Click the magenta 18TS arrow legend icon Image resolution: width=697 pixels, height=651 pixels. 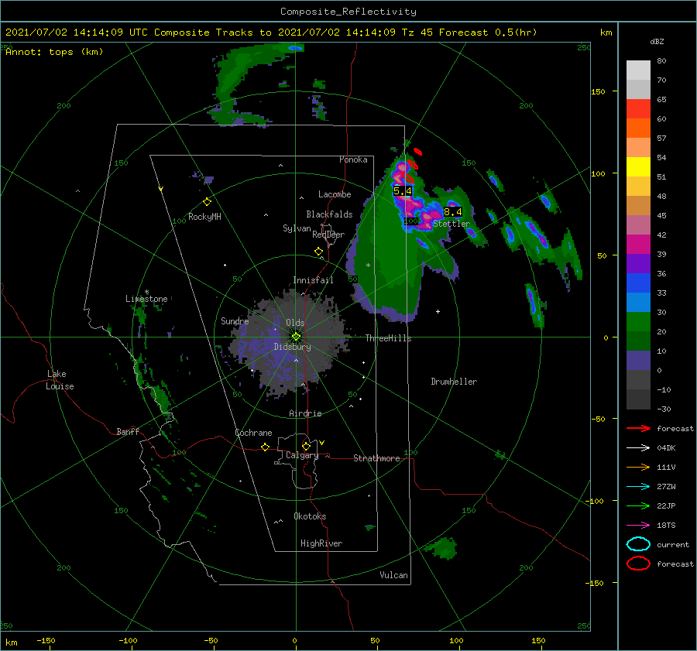click(638, 526)
